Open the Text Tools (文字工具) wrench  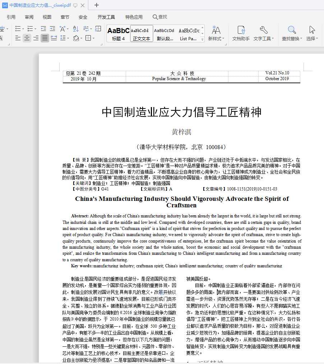click(264, 33)
